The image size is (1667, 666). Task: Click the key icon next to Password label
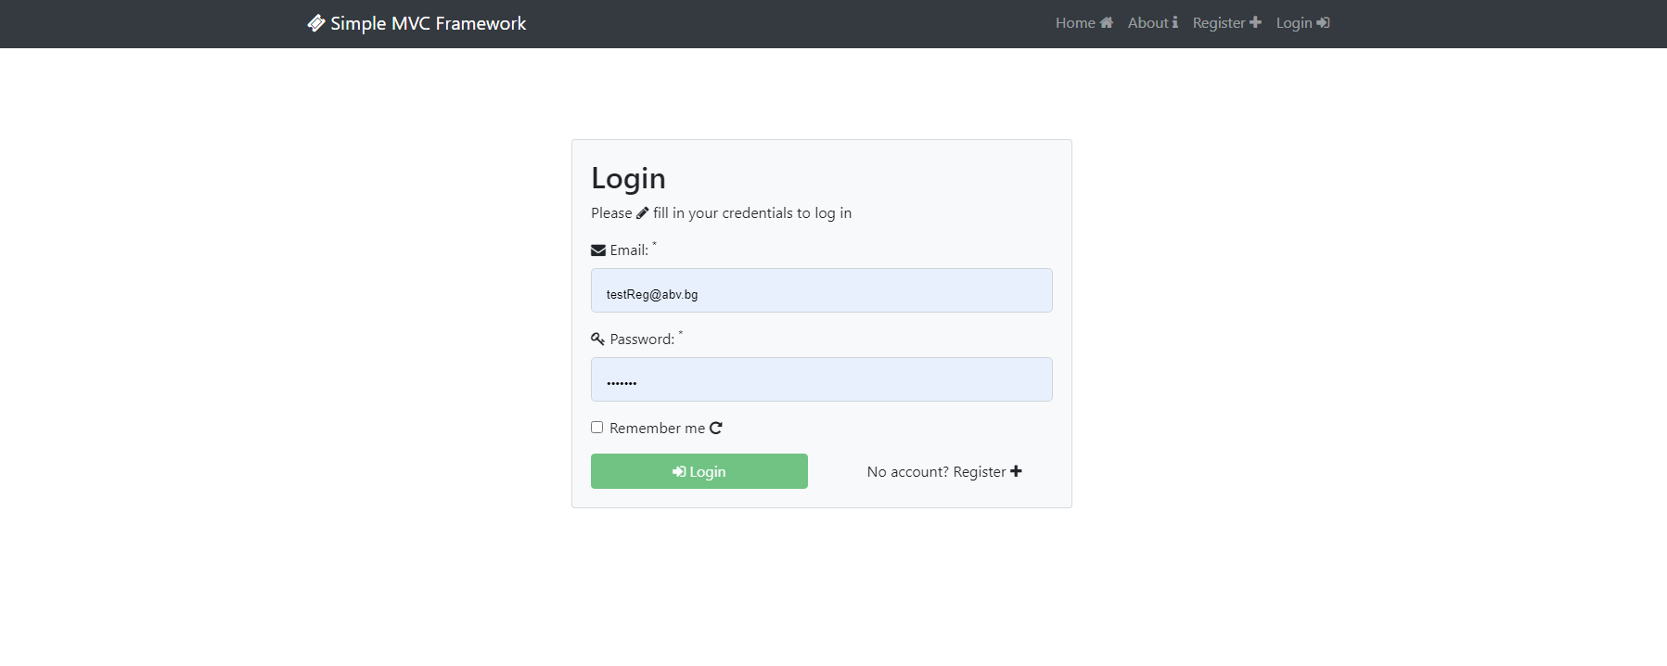[598, 339]
